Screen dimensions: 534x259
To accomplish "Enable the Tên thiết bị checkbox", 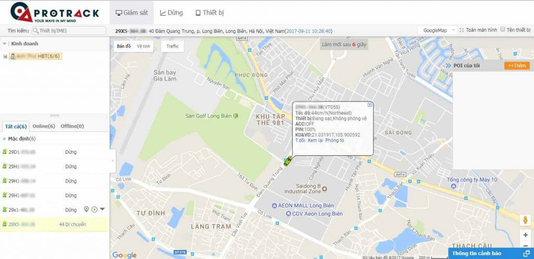I will pos(503,30).
